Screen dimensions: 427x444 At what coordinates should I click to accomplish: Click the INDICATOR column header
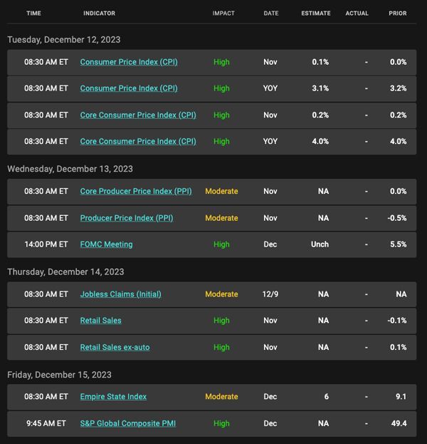click(99, 14)
